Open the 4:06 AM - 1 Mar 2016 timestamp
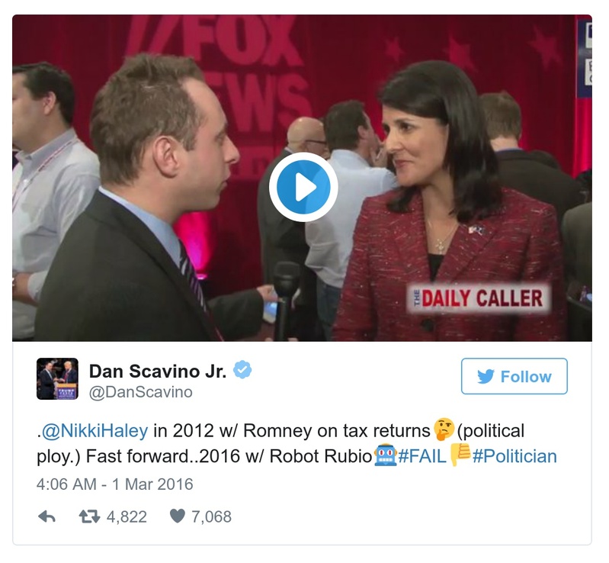Viewport: 609px width, 563px height. pyautogui.click(x=115, y=484)
